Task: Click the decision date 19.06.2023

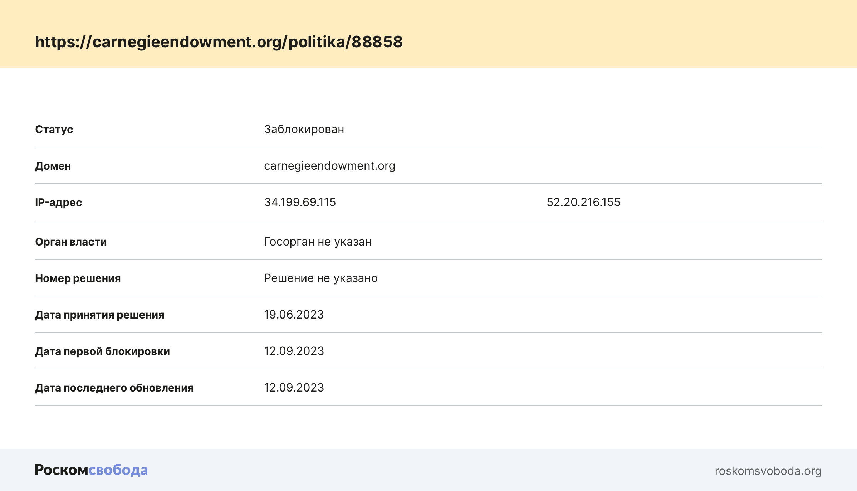Action: [x=294, y=315]
